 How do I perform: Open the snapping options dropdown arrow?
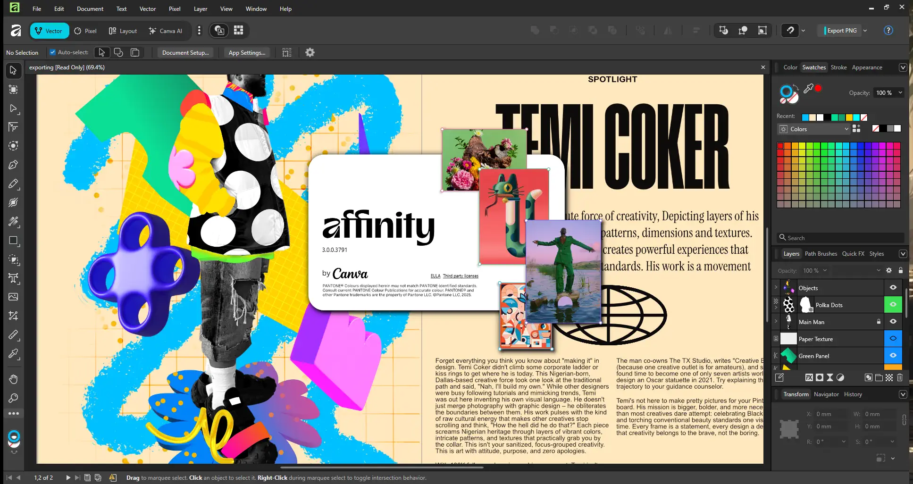point(803,30)
